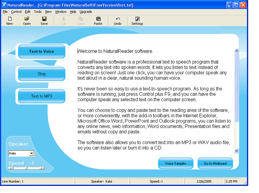Click the text area scroll up arrow

pyautogui.click(x=237, y=51)
